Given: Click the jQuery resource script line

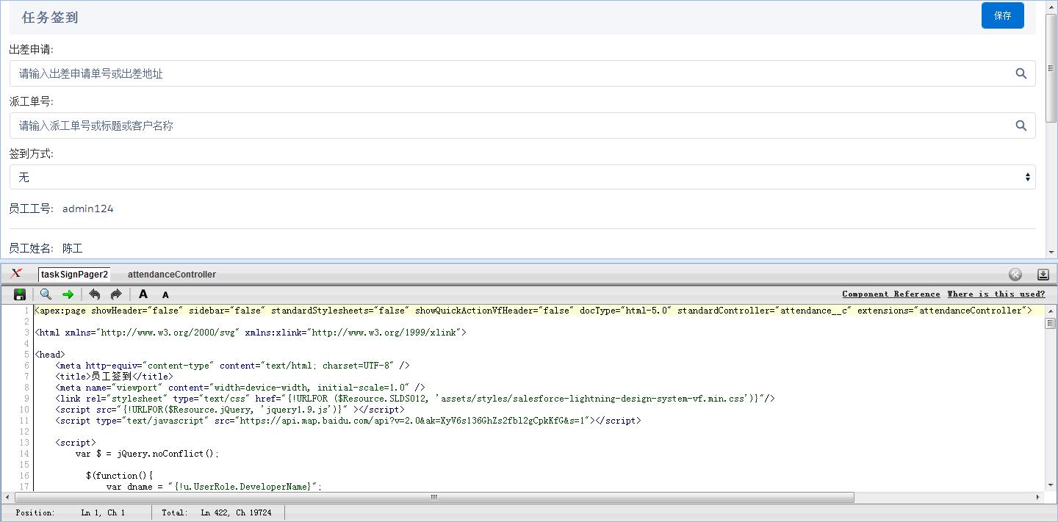Looking at the screenshot, I should coord(229,410).
